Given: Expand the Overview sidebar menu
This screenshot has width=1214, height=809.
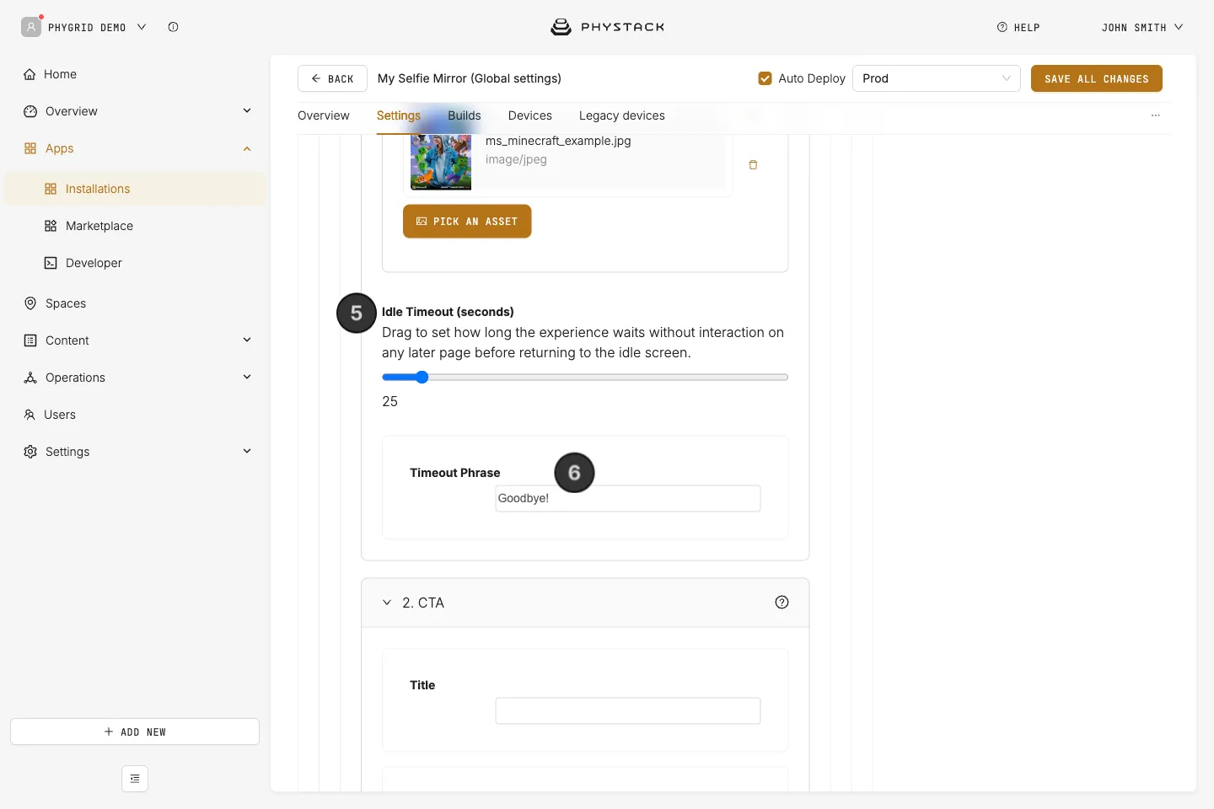Looking at the screenshot, I should point(247,111).
